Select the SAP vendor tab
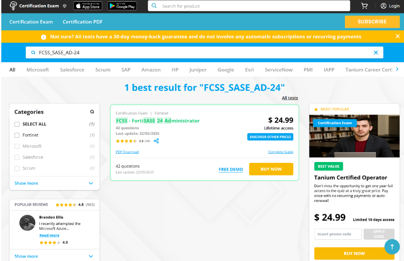The height and width of the screenshot is (261, 404). tap(126, 70)
